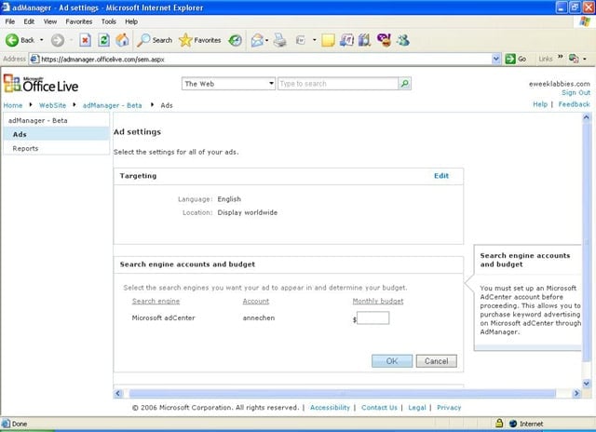Go to WebSite breadcrumb link
Viewport: 596px width, 432px height.
(52, 105)
